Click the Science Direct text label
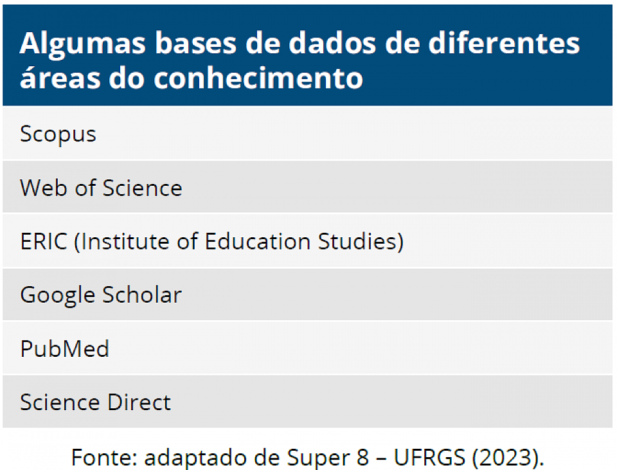The image size is (617, 470). [x=96, y=402]
